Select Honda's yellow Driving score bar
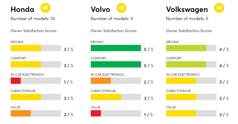The width and height of the screenshot is (238, 124). click(26, 48)
